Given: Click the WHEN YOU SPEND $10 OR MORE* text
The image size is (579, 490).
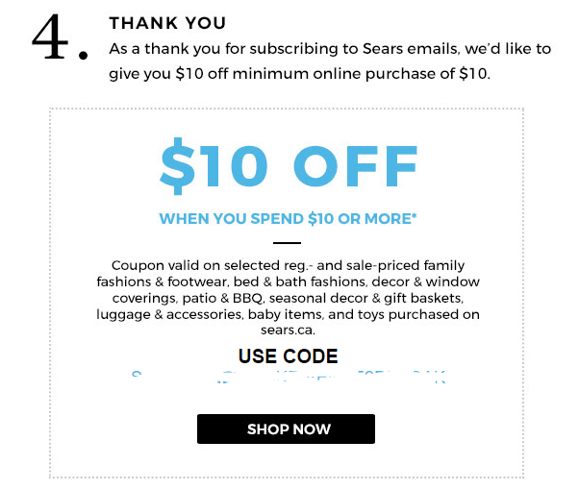Looking at the screenshot, I should (x=288, y=218).
